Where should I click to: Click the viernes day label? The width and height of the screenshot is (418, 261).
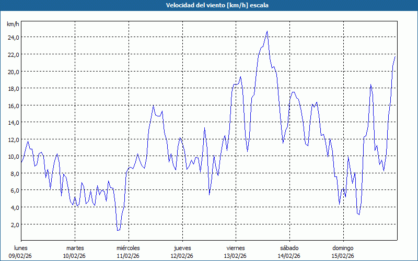236,248
